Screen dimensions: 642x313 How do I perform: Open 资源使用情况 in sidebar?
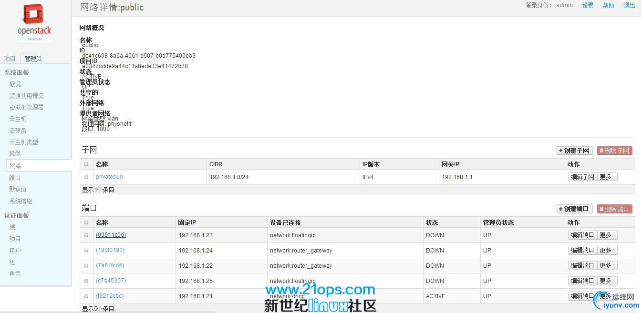(26, 96)
